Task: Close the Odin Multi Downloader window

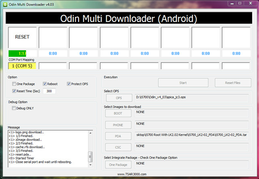Action: (251, 3)
